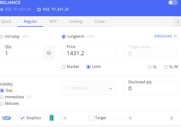Choose Intraday MIS product type
The height and width of the screenshot is (127, 181).
2,37
